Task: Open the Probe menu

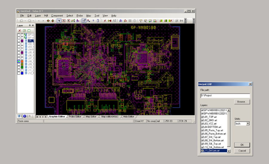Action: (80, 16)
